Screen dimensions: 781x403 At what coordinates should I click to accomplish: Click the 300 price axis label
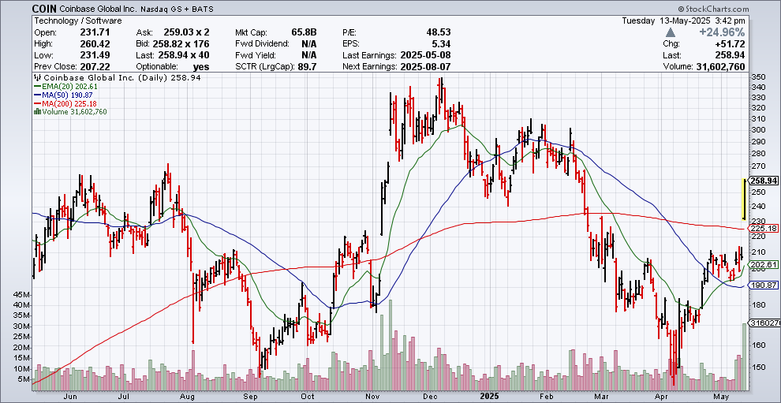point(758,129)
